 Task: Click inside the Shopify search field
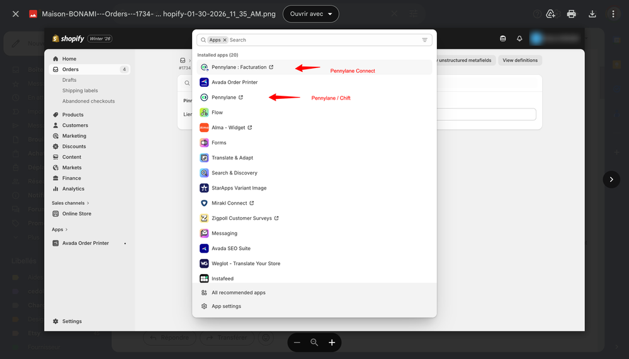(321, 40)
